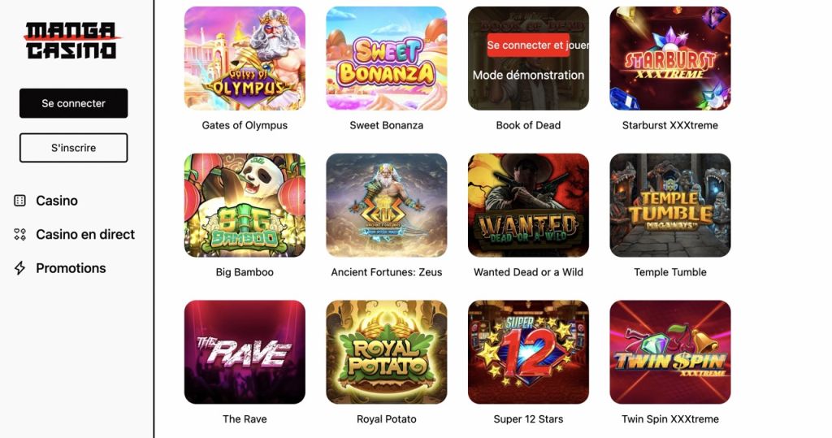Click the Casino en direct cards icon
This screenshot has width=832, height=438.
point(19,234)
